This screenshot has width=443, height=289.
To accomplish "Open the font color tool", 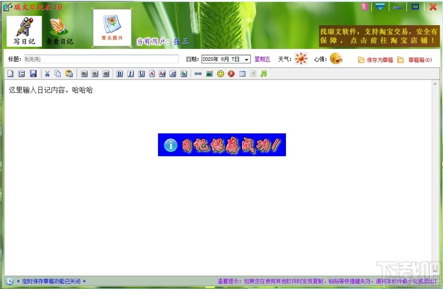I will pos(152,74).
